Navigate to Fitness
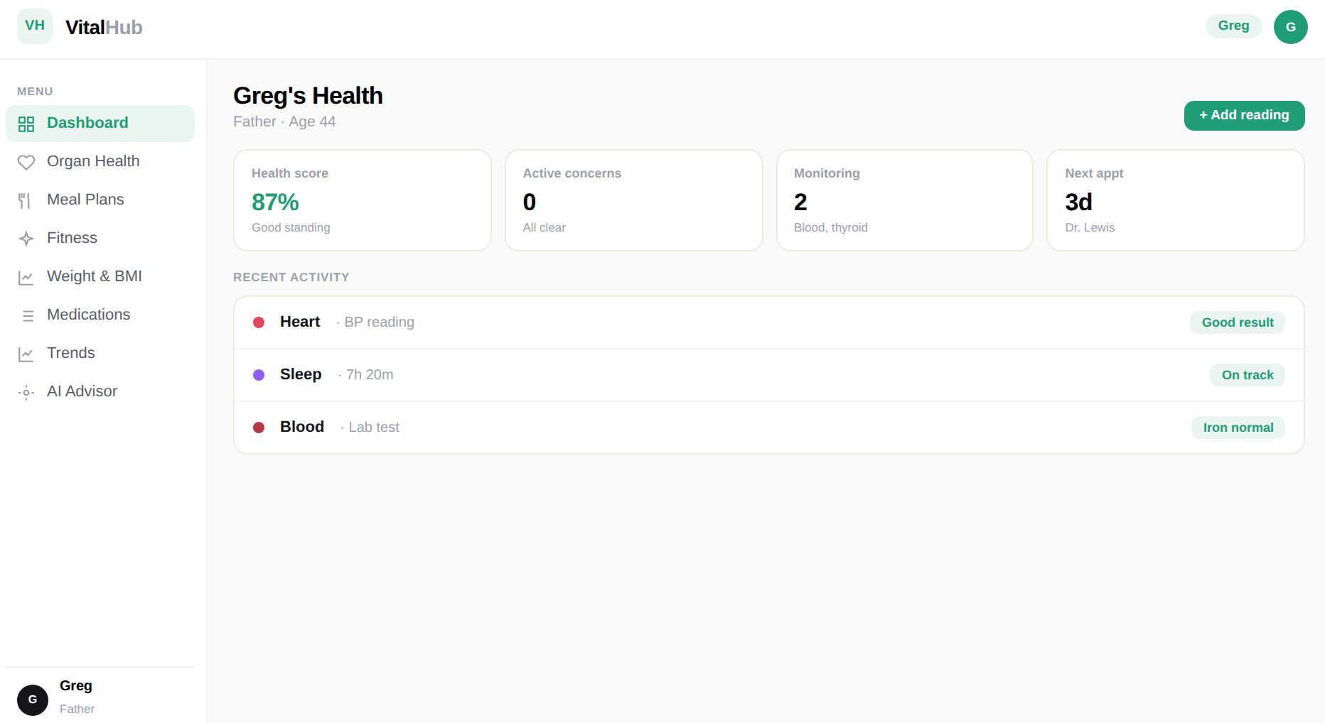This screenshot has width=1325, height=723. tap(100, 239)
